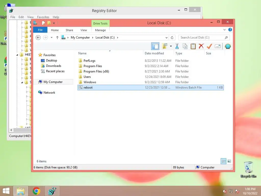Click the Properties icon in Quick Access Toolbar

coord(43,23)
